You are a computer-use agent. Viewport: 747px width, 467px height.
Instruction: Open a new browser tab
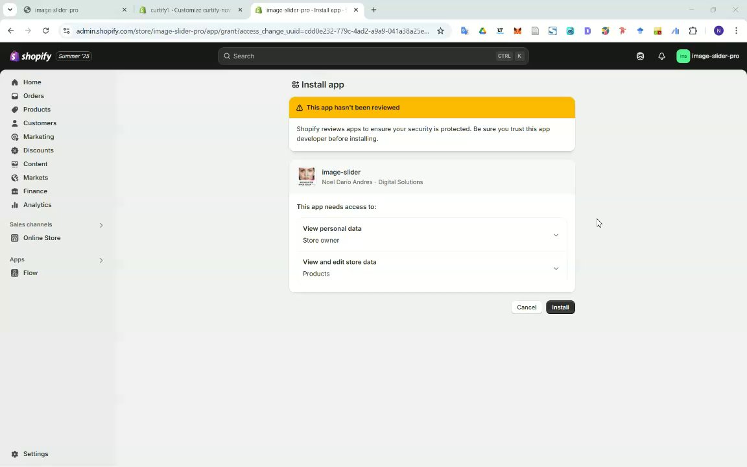[374, 10]
